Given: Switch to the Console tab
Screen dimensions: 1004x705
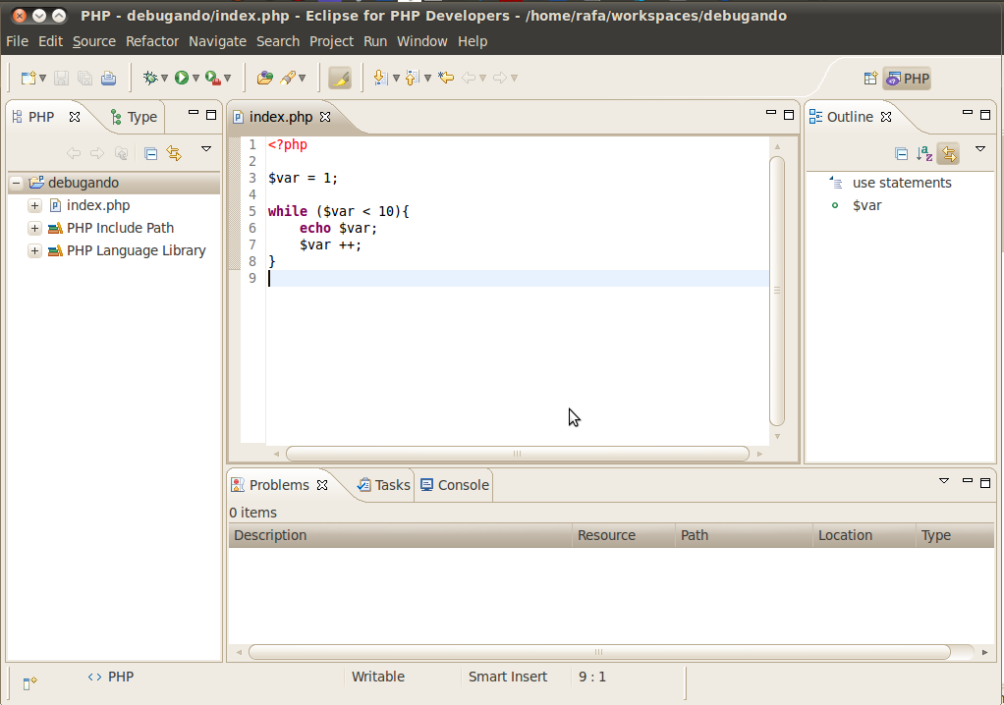Looking at the screenshot, I should point(455,486).
